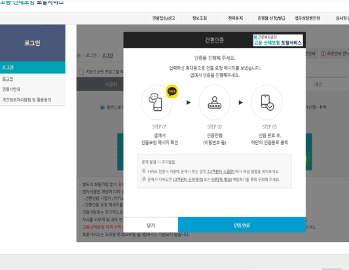Click the KakaoTalk yellow badge icon

pyautogui.click(x=172, y=91)
